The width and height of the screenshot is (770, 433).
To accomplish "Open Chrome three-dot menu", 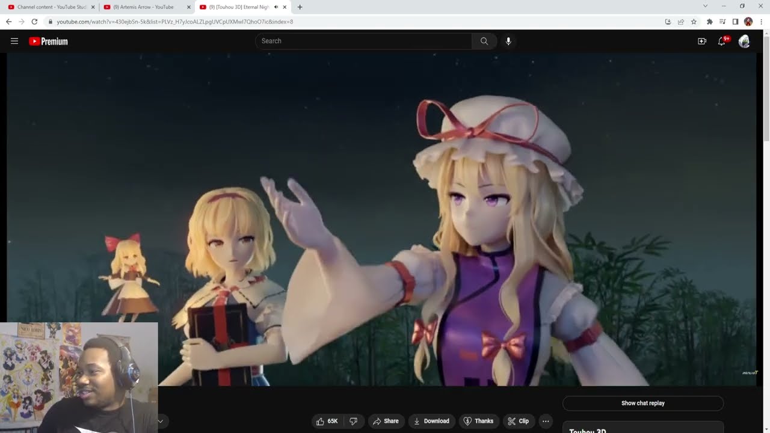I will click(x=761, y=22).
